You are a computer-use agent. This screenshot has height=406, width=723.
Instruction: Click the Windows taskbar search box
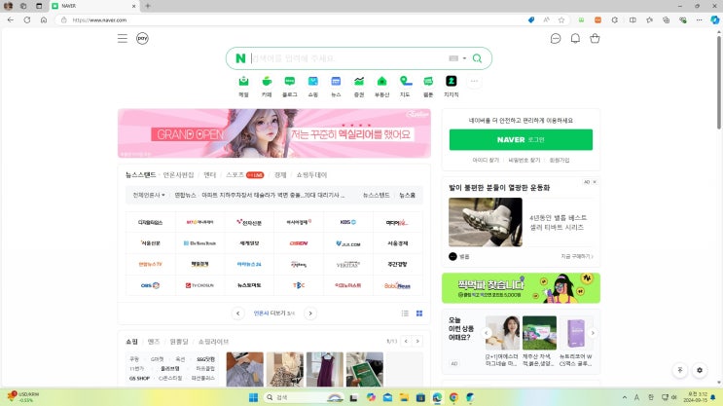click(x=305, y=397)
